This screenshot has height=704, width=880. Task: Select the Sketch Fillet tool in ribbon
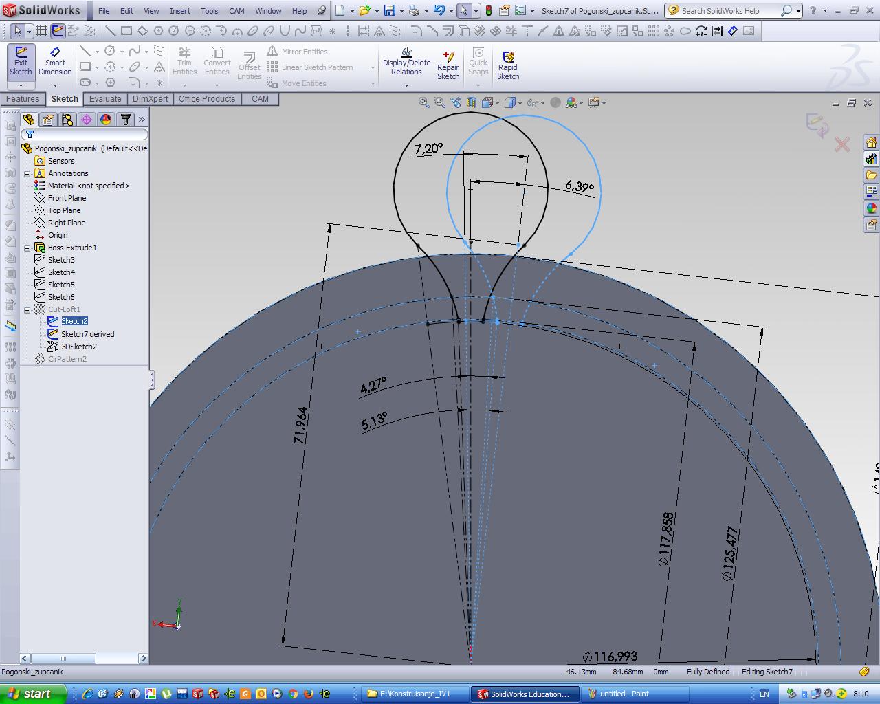135,82
